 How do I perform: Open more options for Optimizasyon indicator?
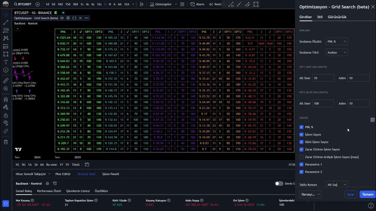pos(86,18)
